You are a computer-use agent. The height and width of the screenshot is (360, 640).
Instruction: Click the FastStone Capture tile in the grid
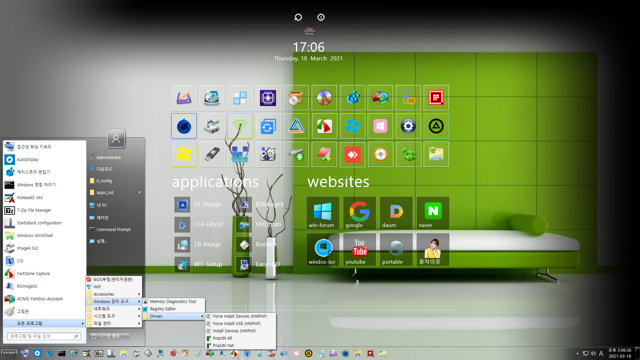(x=324, y=126)
